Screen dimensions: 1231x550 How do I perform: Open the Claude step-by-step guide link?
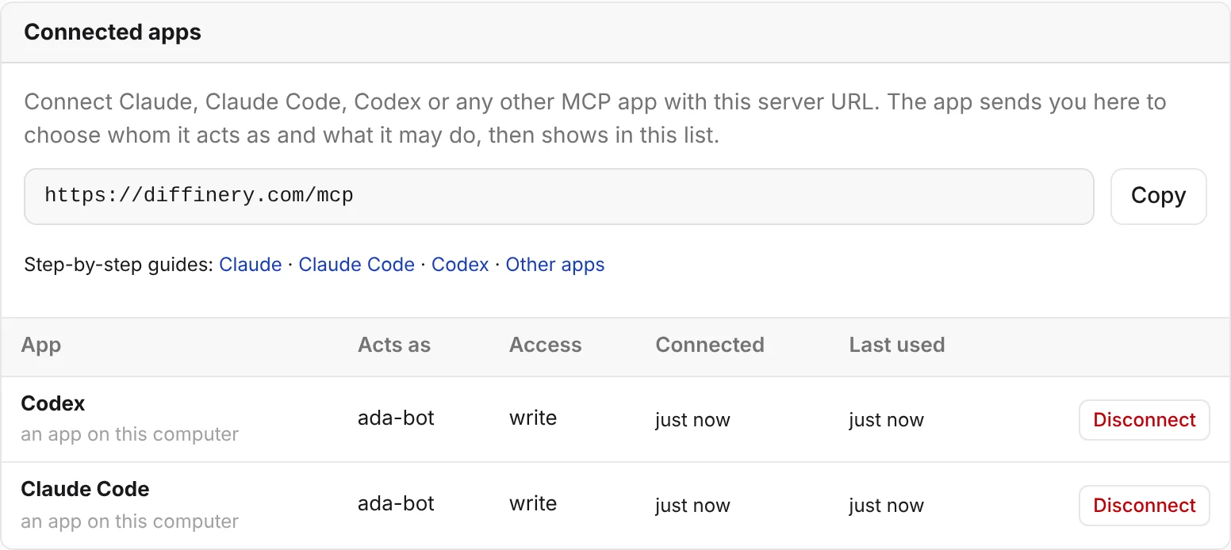click(x=251, y=265)
